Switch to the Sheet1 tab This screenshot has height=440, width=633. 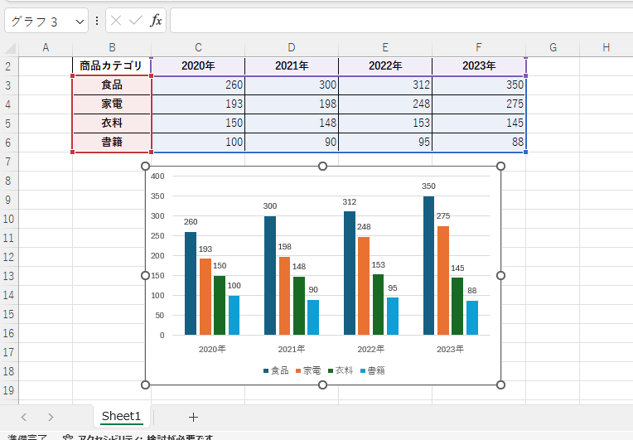pos(121,416)
